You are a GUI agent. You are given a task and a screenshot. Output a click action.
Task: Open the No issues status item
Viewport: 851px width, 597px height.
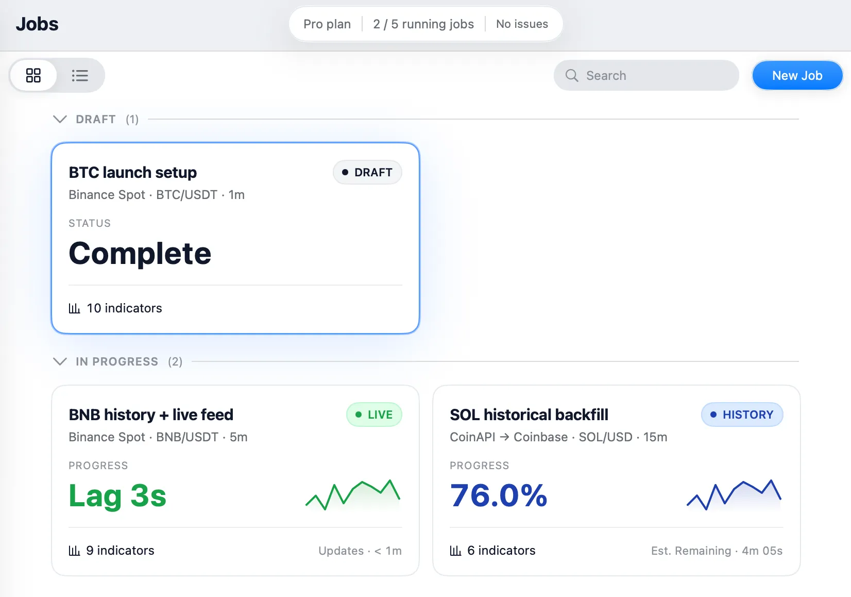tap(522, 24)
